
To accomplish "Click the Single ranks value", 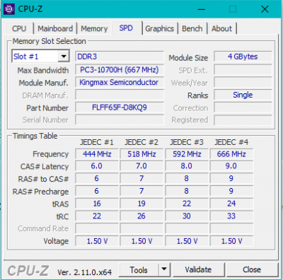I will pos(243,95).
